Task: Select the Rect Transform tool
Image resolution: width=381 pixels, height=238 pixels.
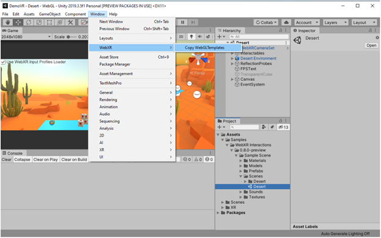Action: tap(49, 23)
